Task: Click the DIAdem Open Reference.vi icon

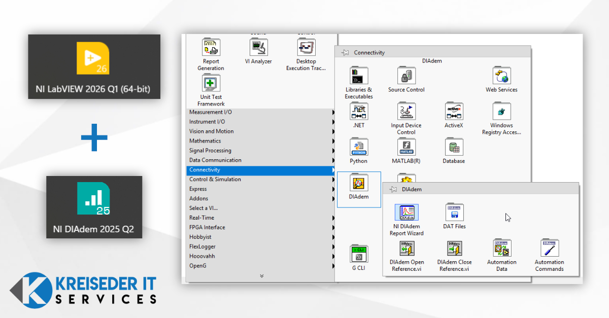Action: [x=407, y=249]
